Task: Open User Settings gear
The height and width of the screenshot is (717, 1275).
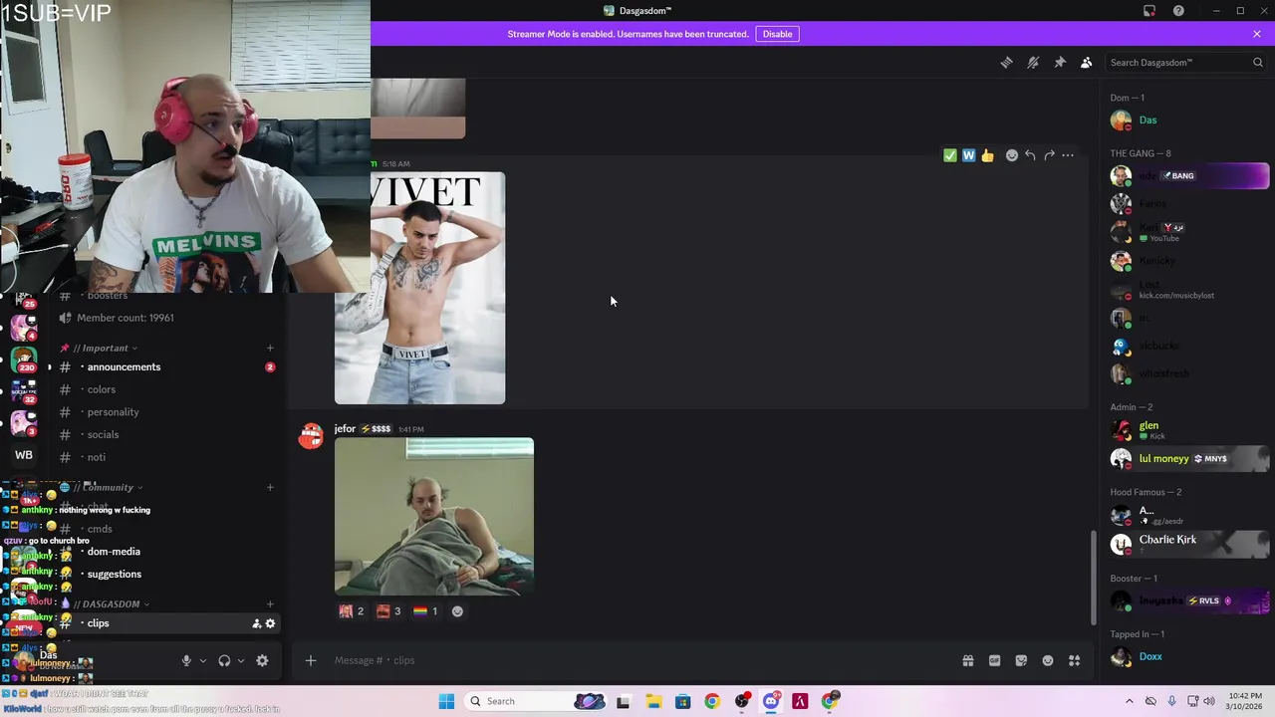Action: [262, 660]
